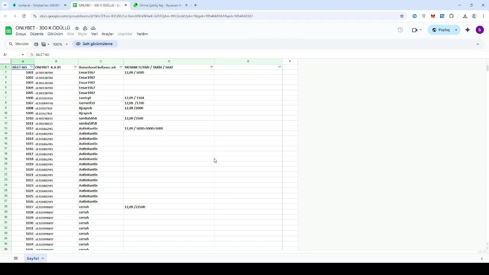View site information icon in address bar

pos(34,16)
